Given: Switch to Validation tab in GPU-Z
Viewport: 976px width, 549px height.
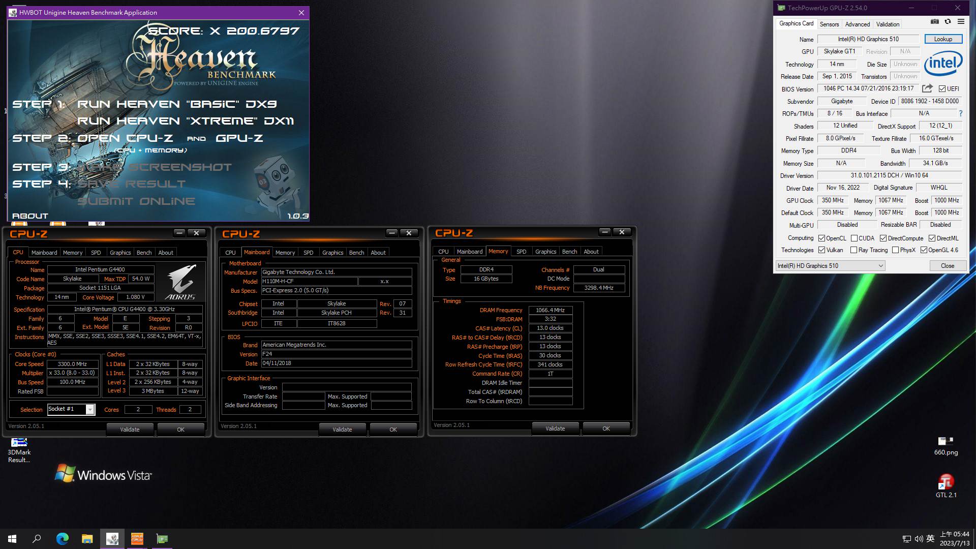Looking at the screenshot, I should (888, 24).
